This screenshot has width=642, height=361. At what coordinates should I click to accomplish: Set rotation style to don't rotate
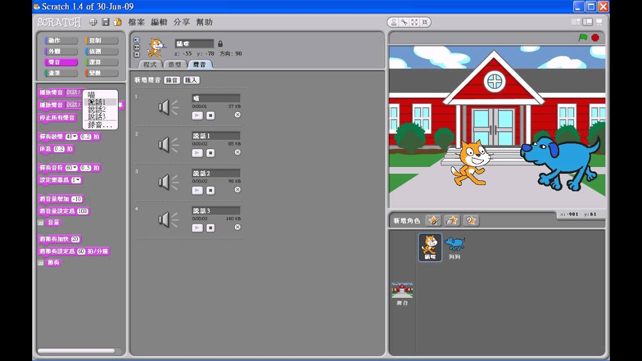click(136, 54)
